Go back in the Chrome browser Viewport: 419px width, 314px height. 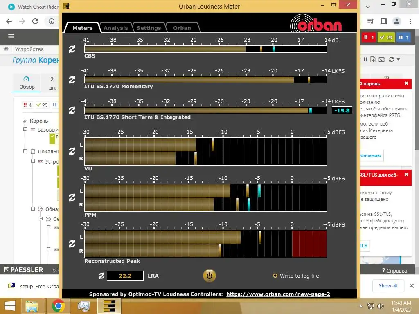pos(9,21)
